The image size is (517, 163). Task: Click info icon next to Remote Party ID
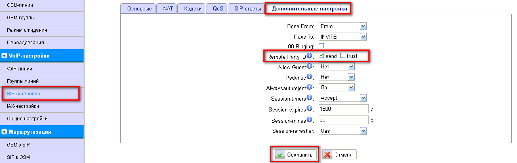click(309, 56)
